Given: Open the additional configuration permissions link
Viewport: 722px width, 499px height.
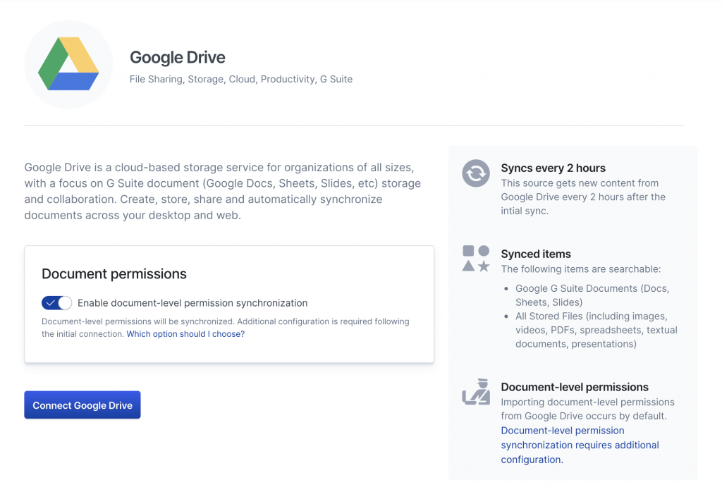Looking at the screenshot, I should (x=580, y=445).
